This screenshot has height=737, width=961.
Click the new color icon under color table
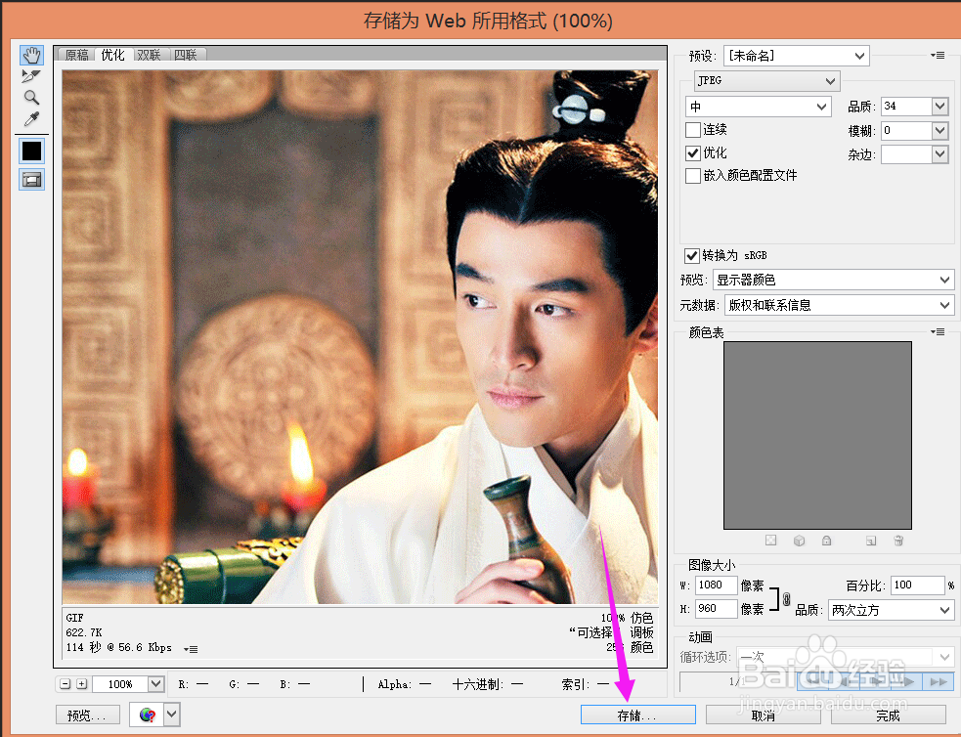[871, 541]
